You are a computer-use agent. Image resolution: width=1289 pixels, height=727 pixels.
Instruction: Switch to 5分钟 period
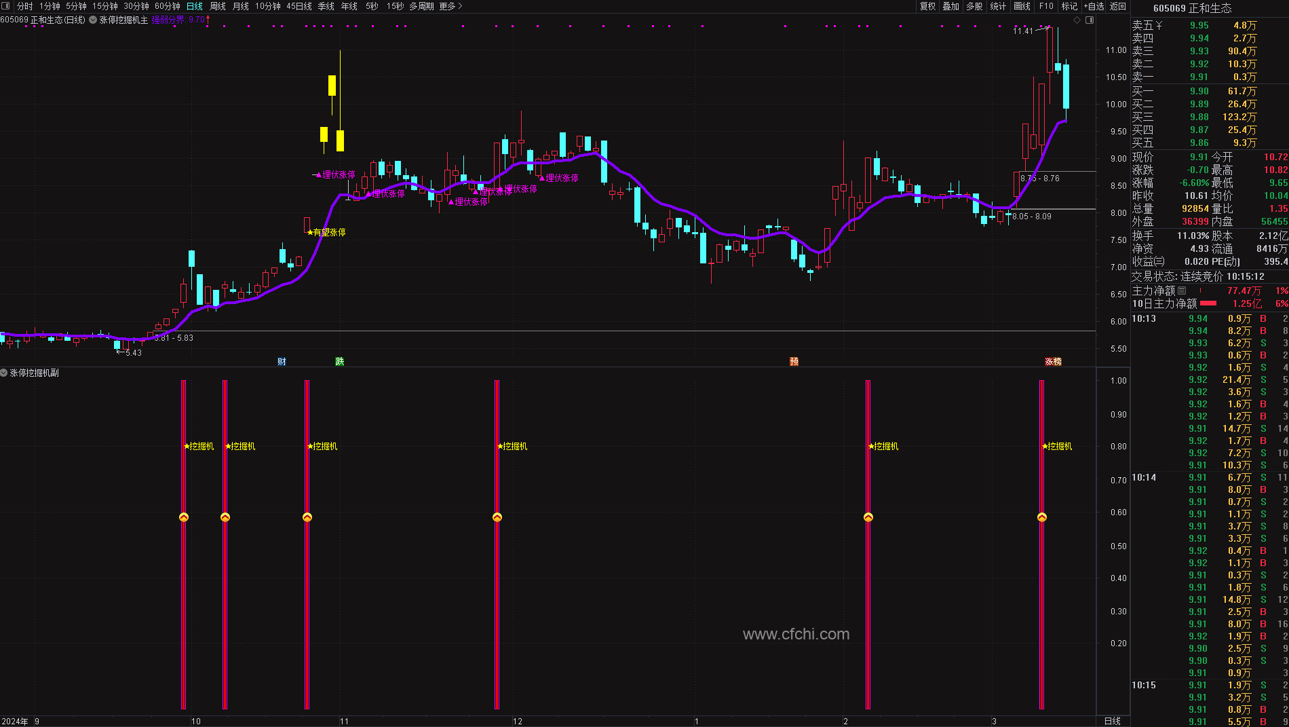pos(76,6)
